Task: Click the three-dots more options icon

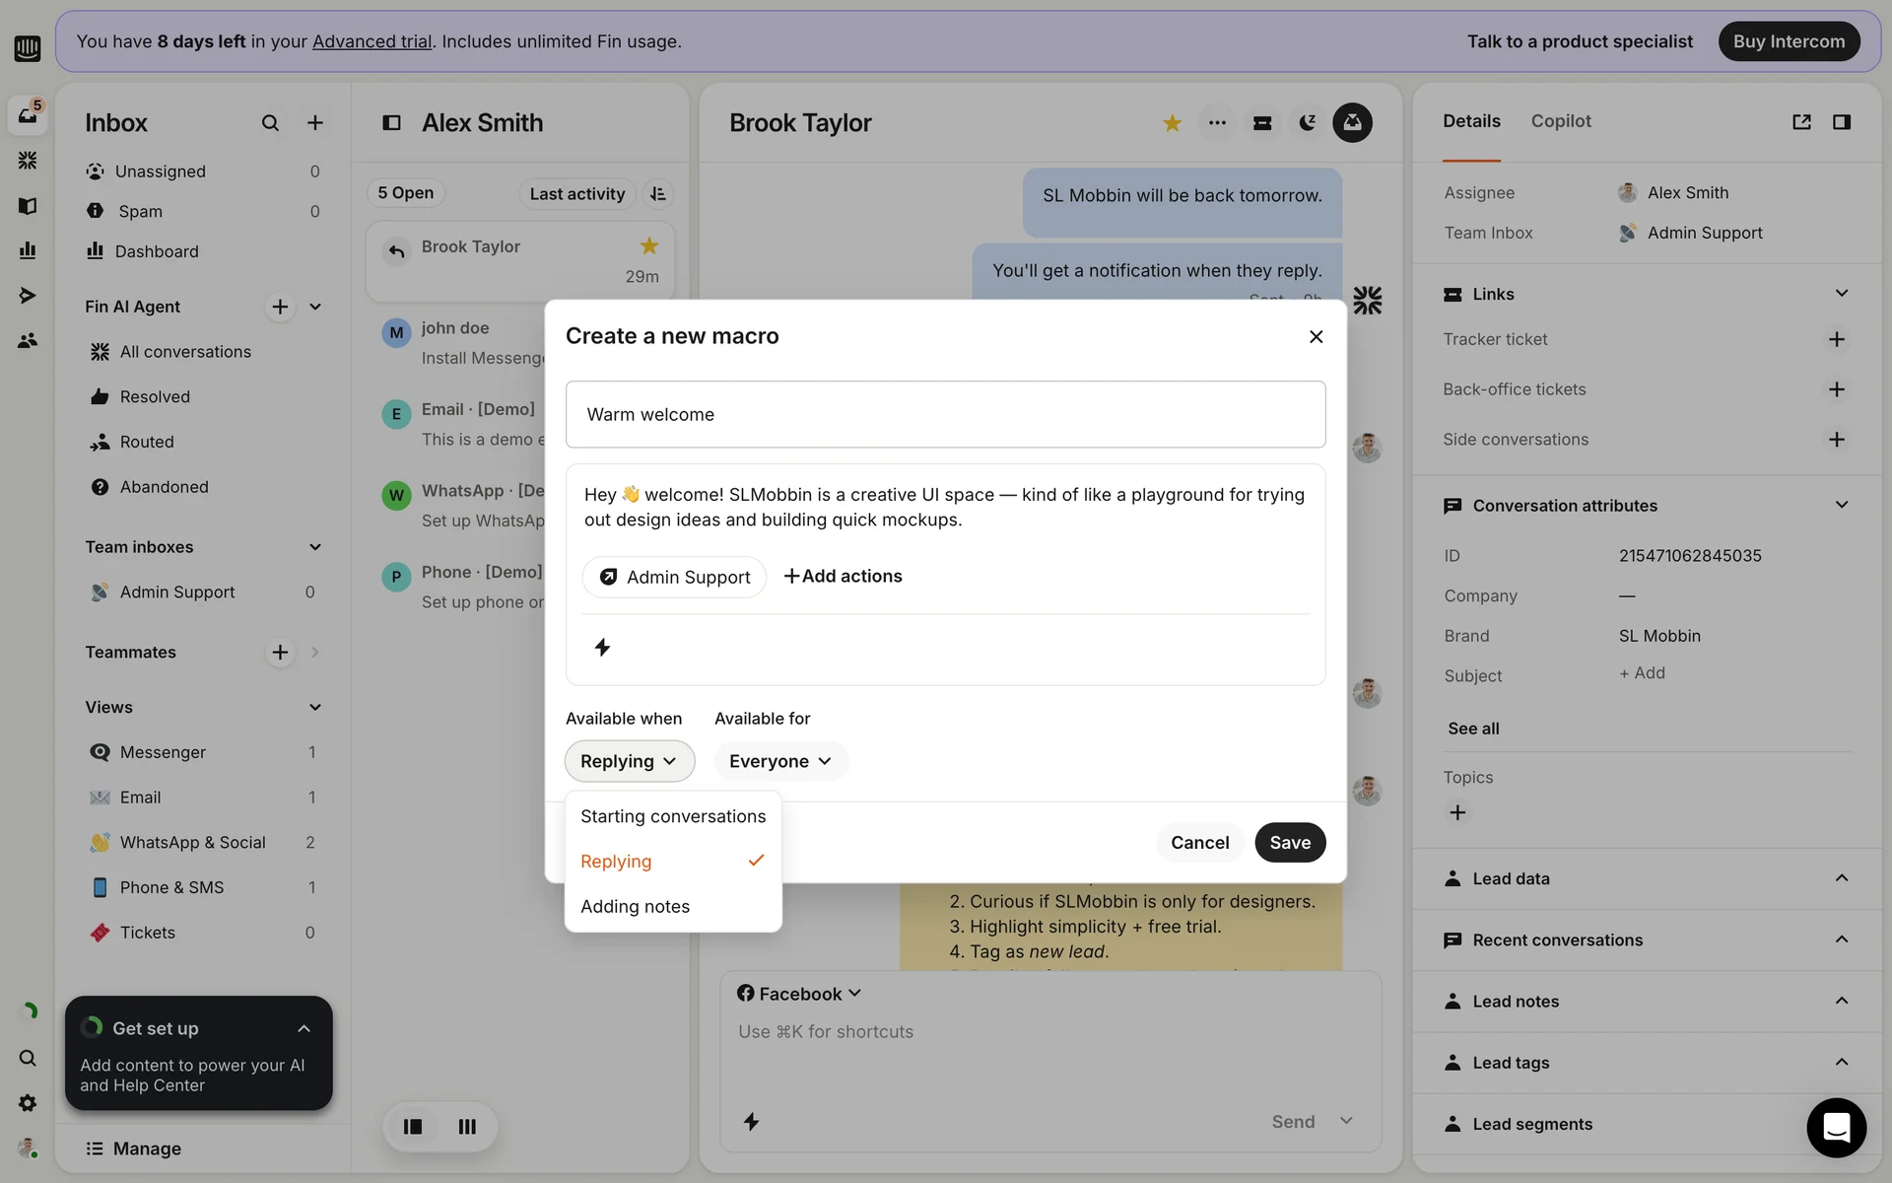Action: click(x=1217, y=123)
